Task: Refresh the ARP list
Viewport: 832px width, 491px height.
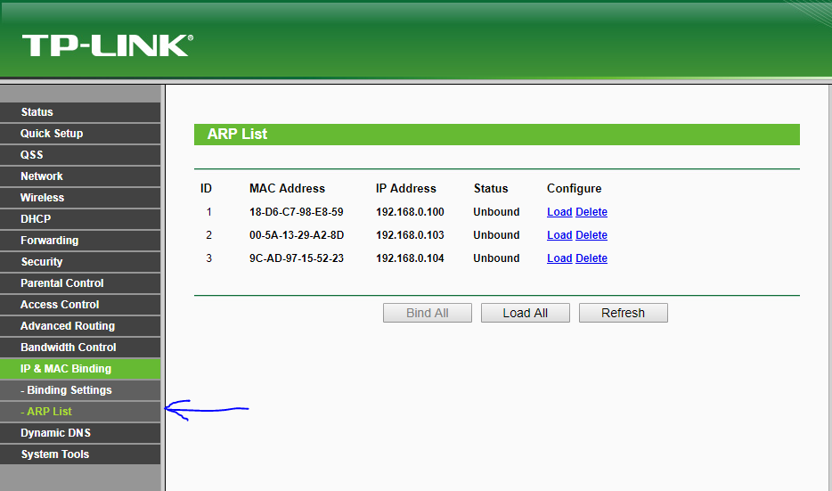Action: click(x=623, y=313)
